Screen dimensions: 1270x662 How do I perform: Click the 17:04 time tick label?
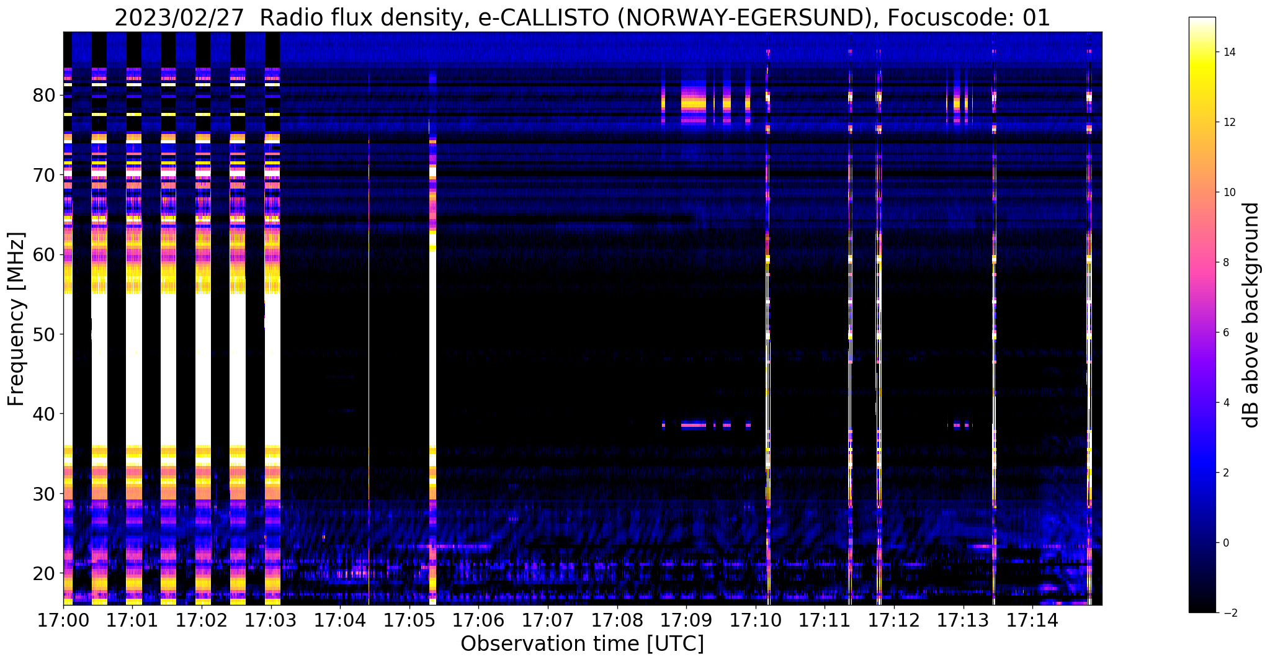pos(340,620)
